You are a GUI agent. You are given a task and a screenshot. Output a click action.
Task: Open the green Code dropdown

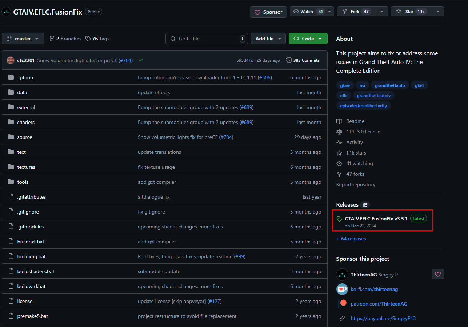(308, 39)
